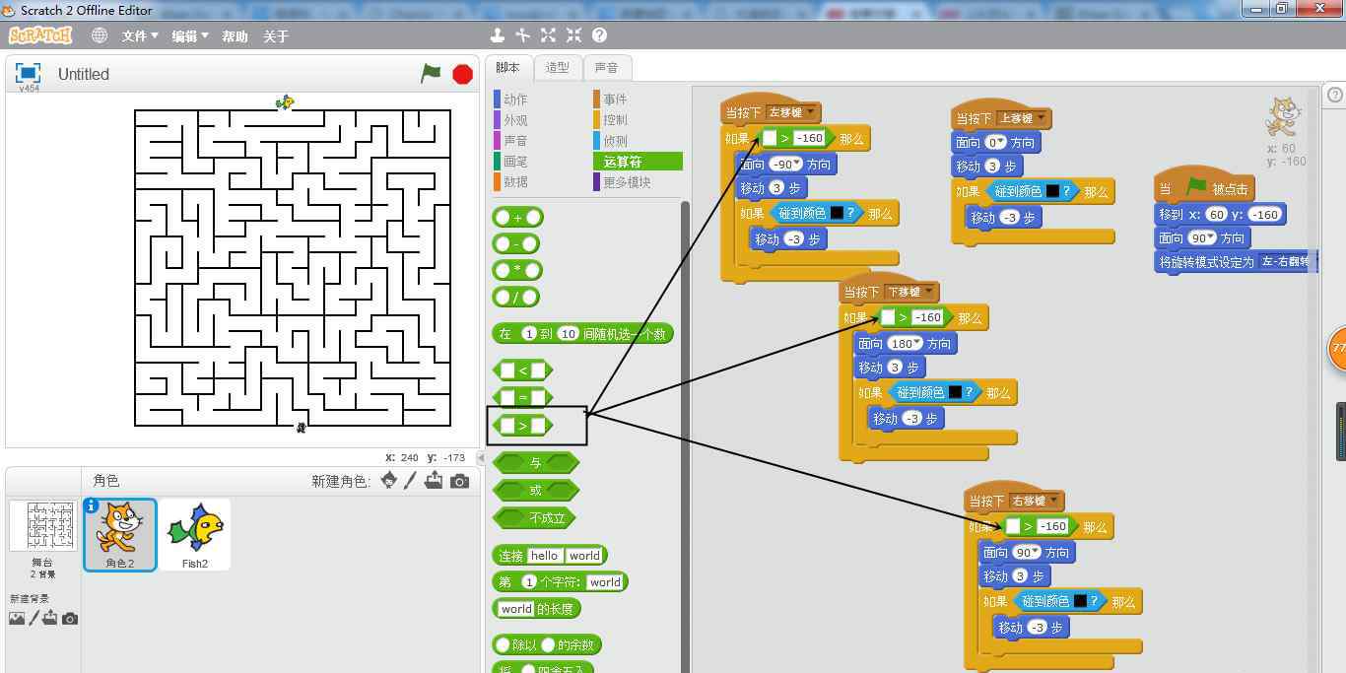Switch to full screen presentation mode
The image size is (1346, 673).
29,73
